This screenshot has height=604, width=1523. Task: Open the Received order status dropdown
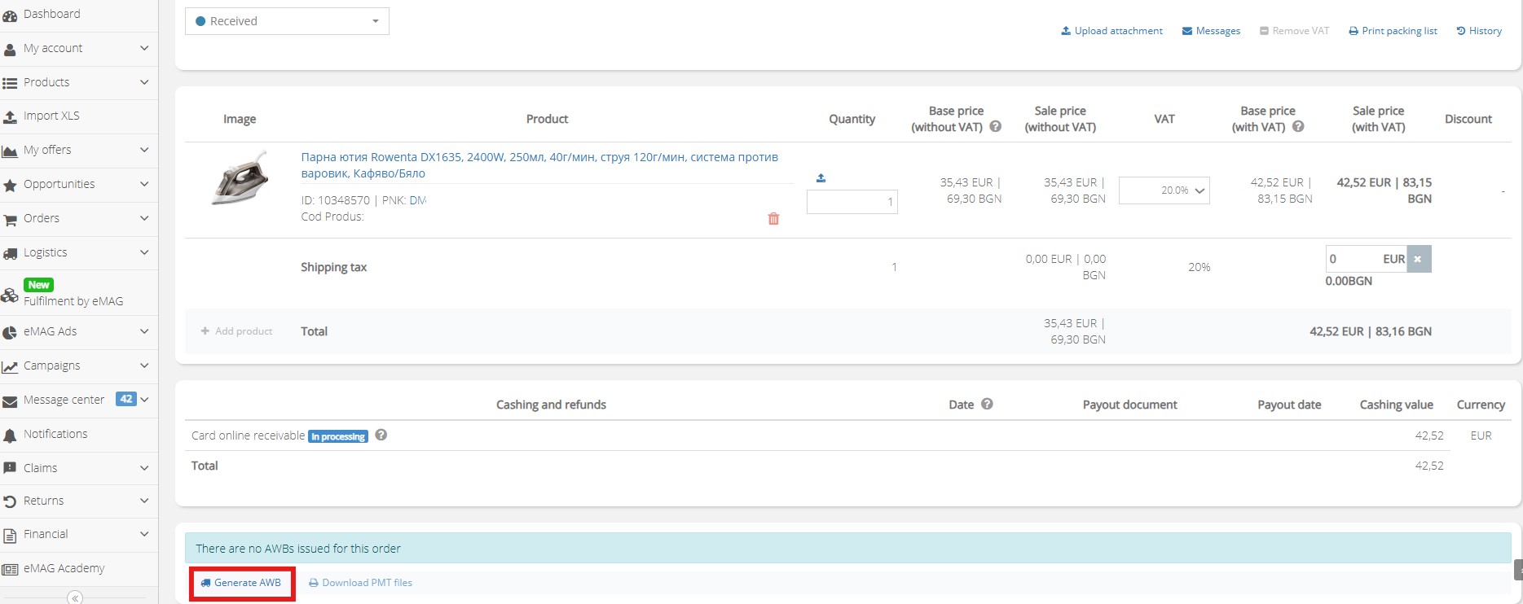(287, 21)
